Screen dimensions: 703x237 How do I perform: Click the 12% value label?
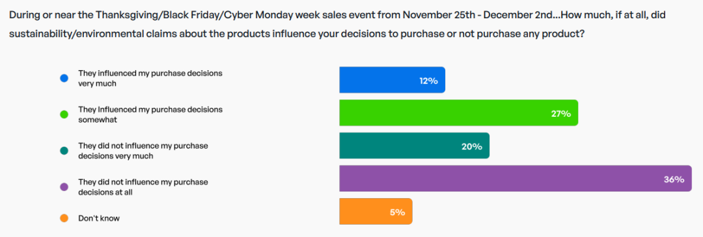(428, 81)
